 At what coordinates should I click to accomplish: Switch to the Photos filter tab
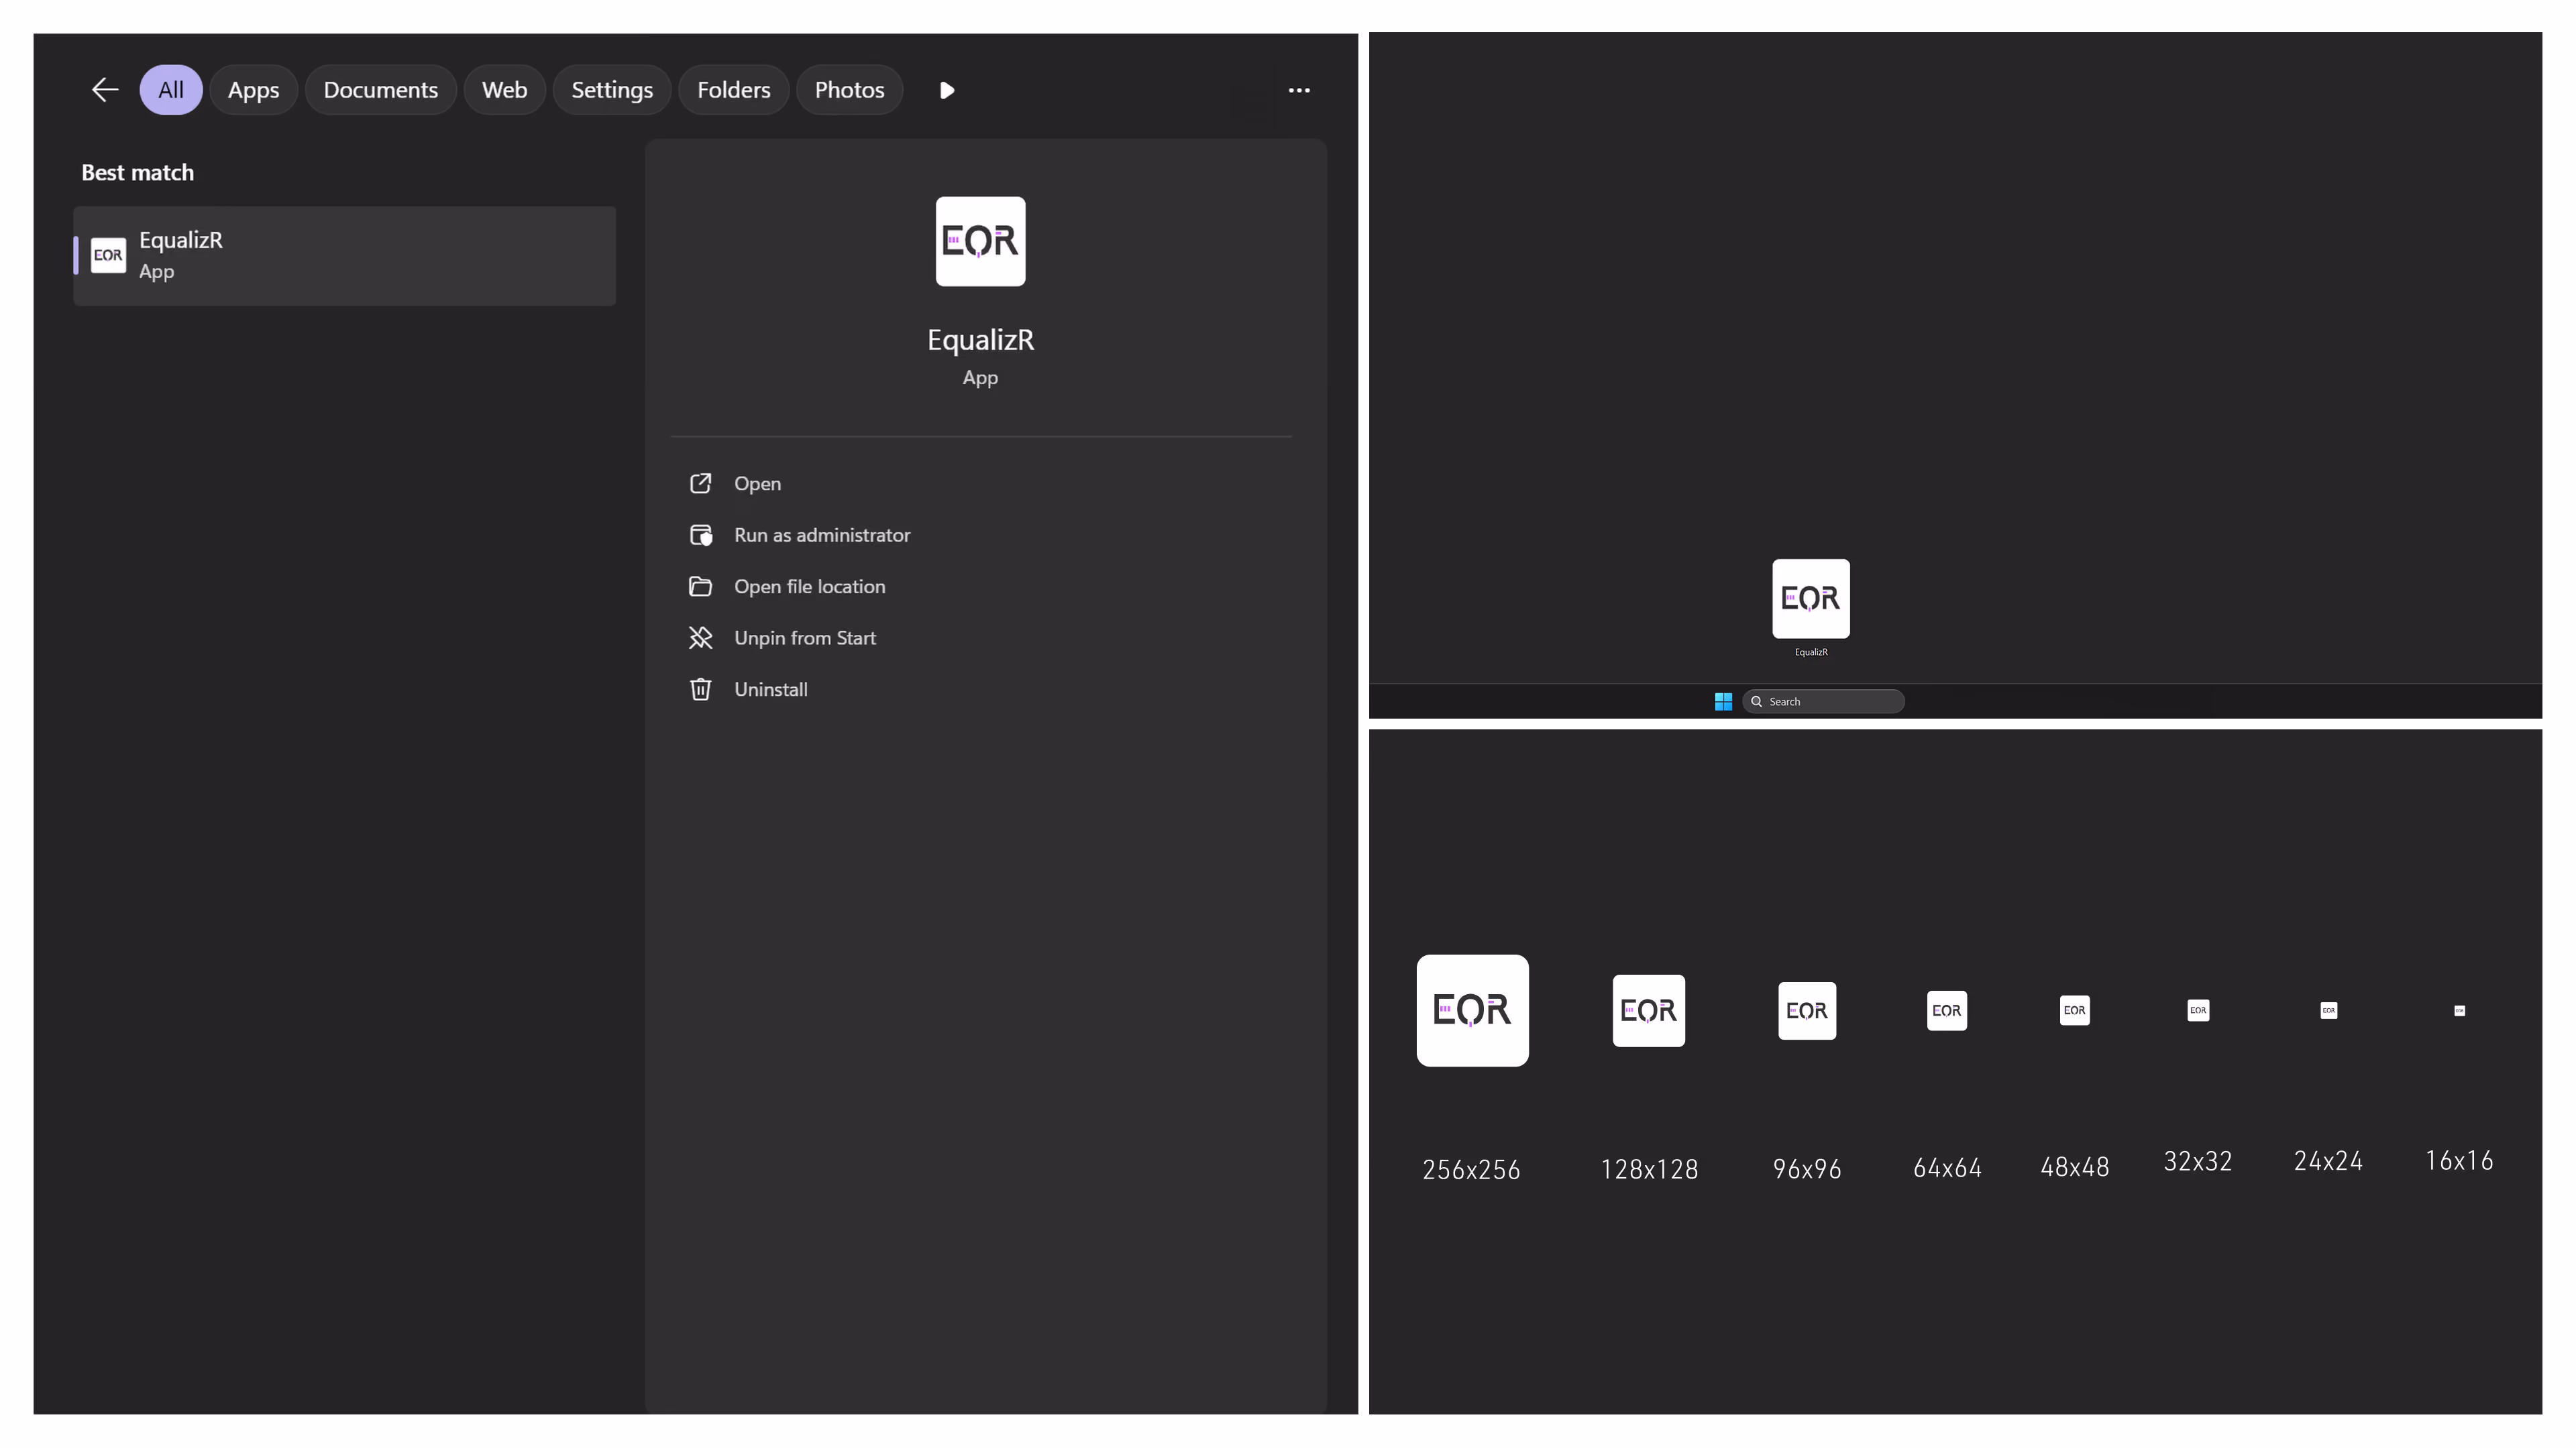[849, 90]
